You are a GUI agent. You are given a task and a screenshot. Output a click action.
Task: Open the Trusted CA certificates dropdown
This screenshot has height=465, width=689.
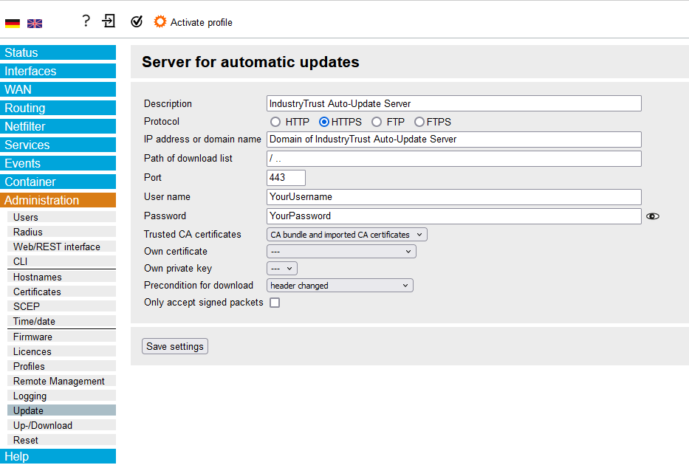tap(346, 235)
